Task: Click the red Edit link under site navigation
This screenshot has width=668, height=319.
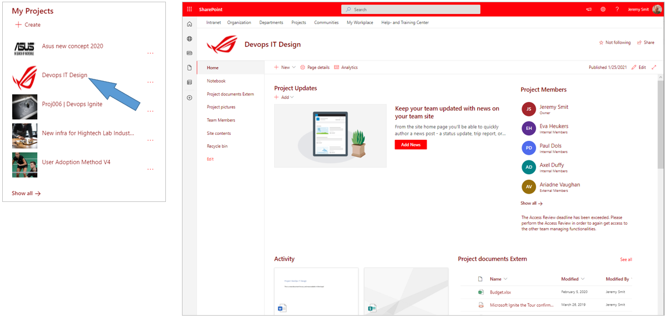Action: [210, 159]
